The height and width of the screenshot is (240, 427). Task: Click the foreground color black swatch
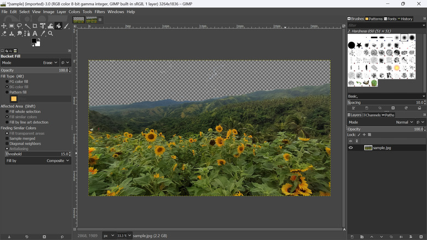(34, 41)
